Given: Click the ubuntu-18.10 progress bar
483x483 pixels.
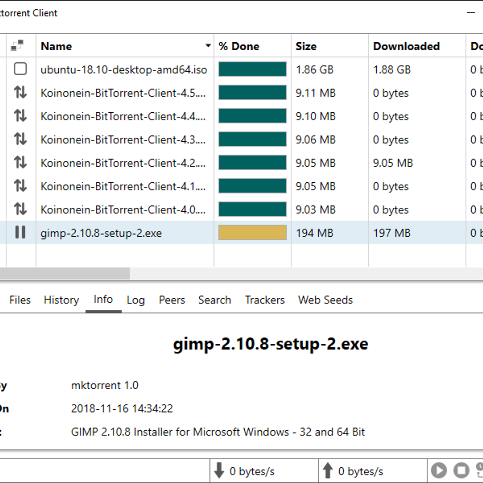Looking at the screenshot, I should [x=252, y=69].
